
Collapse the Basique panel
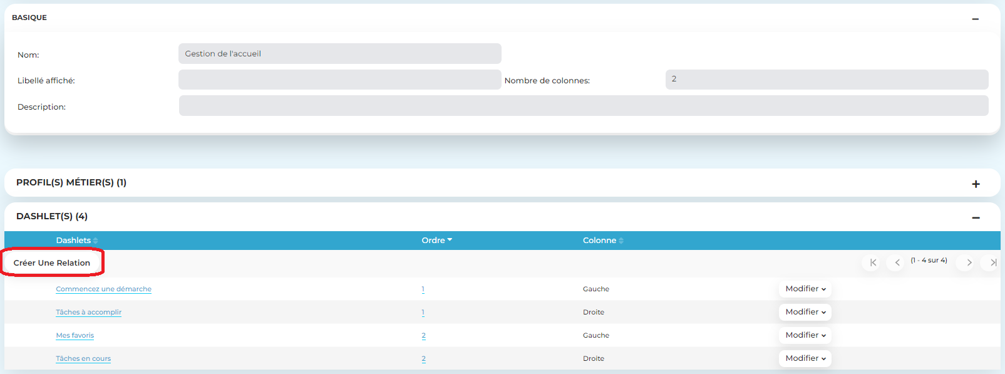tap(975, 19)
